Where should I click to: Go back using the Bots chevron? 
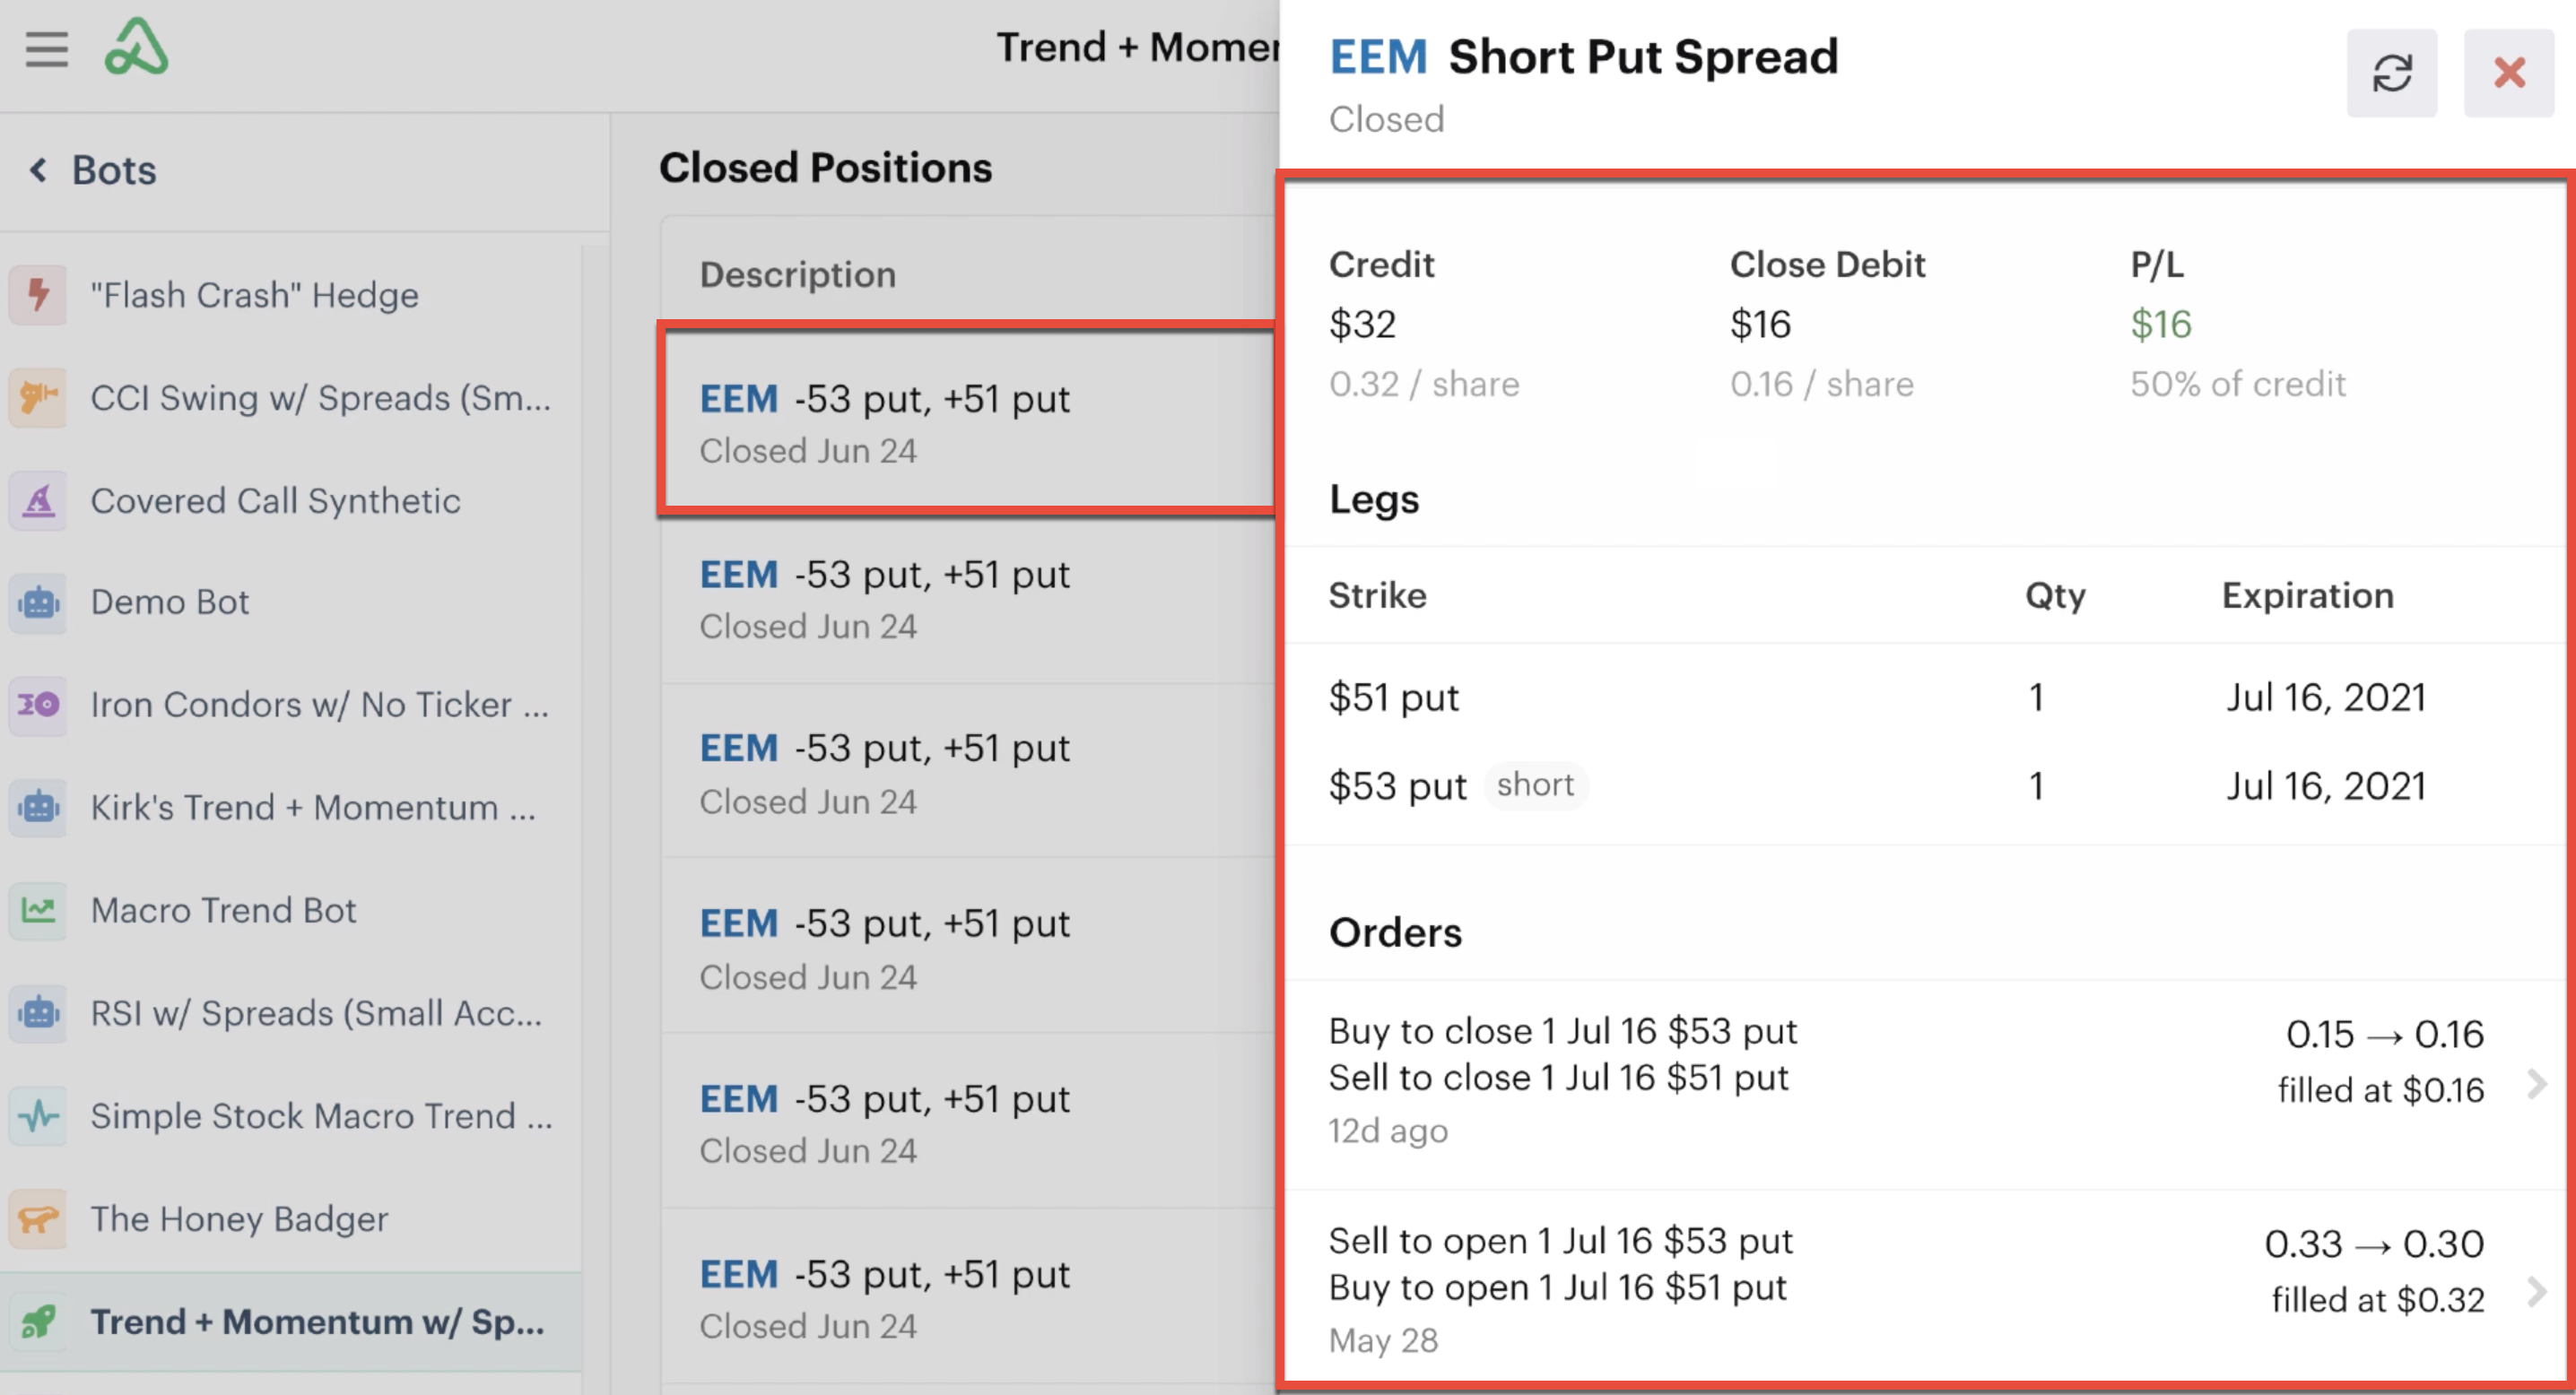(x=38, y=169)
